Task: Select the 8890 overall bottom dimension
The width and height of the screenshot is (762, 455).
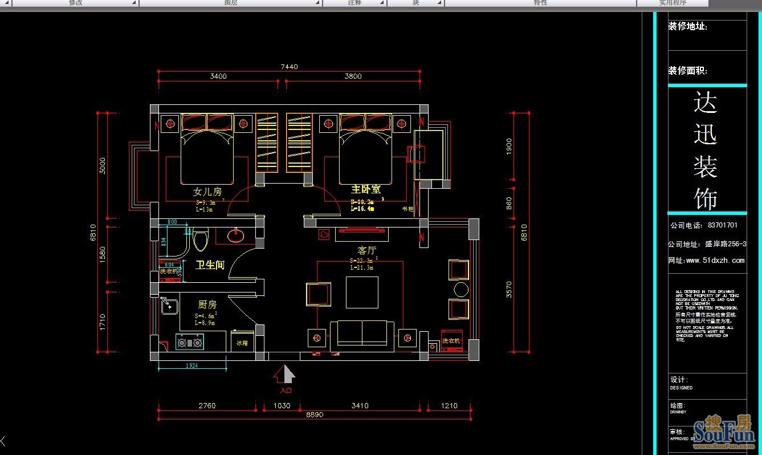Action: pos(314,415)
